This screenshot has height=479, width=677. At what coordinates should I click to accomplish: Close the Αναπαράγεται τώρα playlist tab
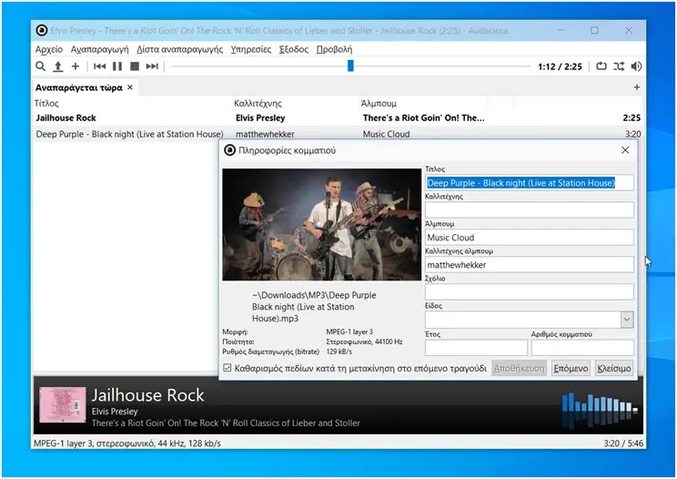(130, 87)
